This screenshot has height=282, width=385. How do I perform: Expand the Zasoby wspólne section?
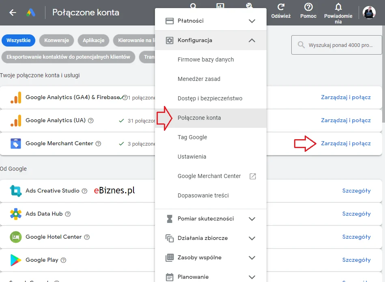211,257
